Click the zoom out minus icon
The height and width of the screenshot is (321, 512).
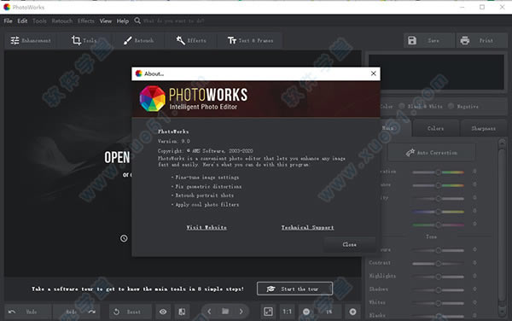(306, 312)
